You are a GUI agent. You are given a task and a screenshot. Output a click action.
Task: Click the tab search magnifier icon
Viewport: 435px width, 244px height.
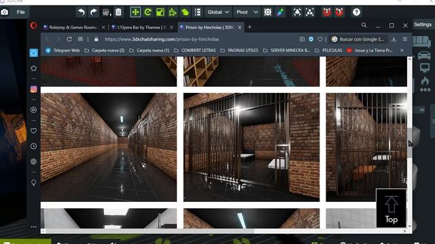364,25
